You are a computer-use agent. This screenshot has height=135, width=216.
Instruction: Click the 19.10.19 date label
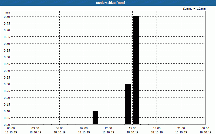[x=205, y=132]
